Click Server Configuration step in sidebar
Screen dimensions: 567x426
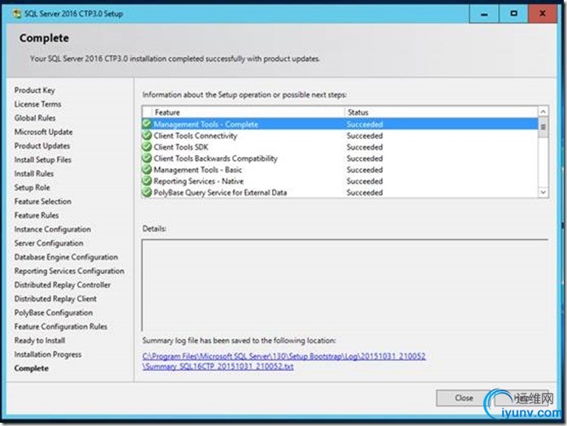click(49, 243)
